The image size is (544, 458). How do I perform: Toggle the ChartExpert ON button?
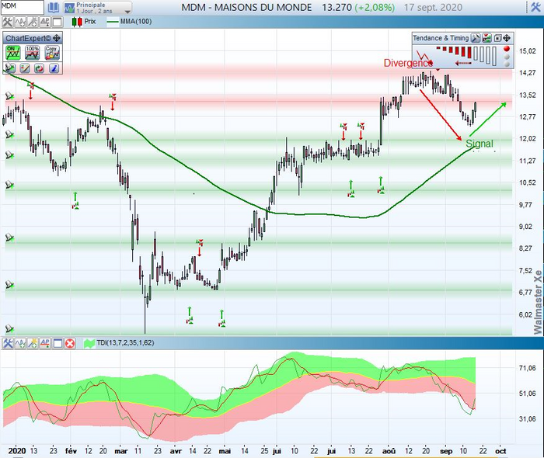[13, 53]
